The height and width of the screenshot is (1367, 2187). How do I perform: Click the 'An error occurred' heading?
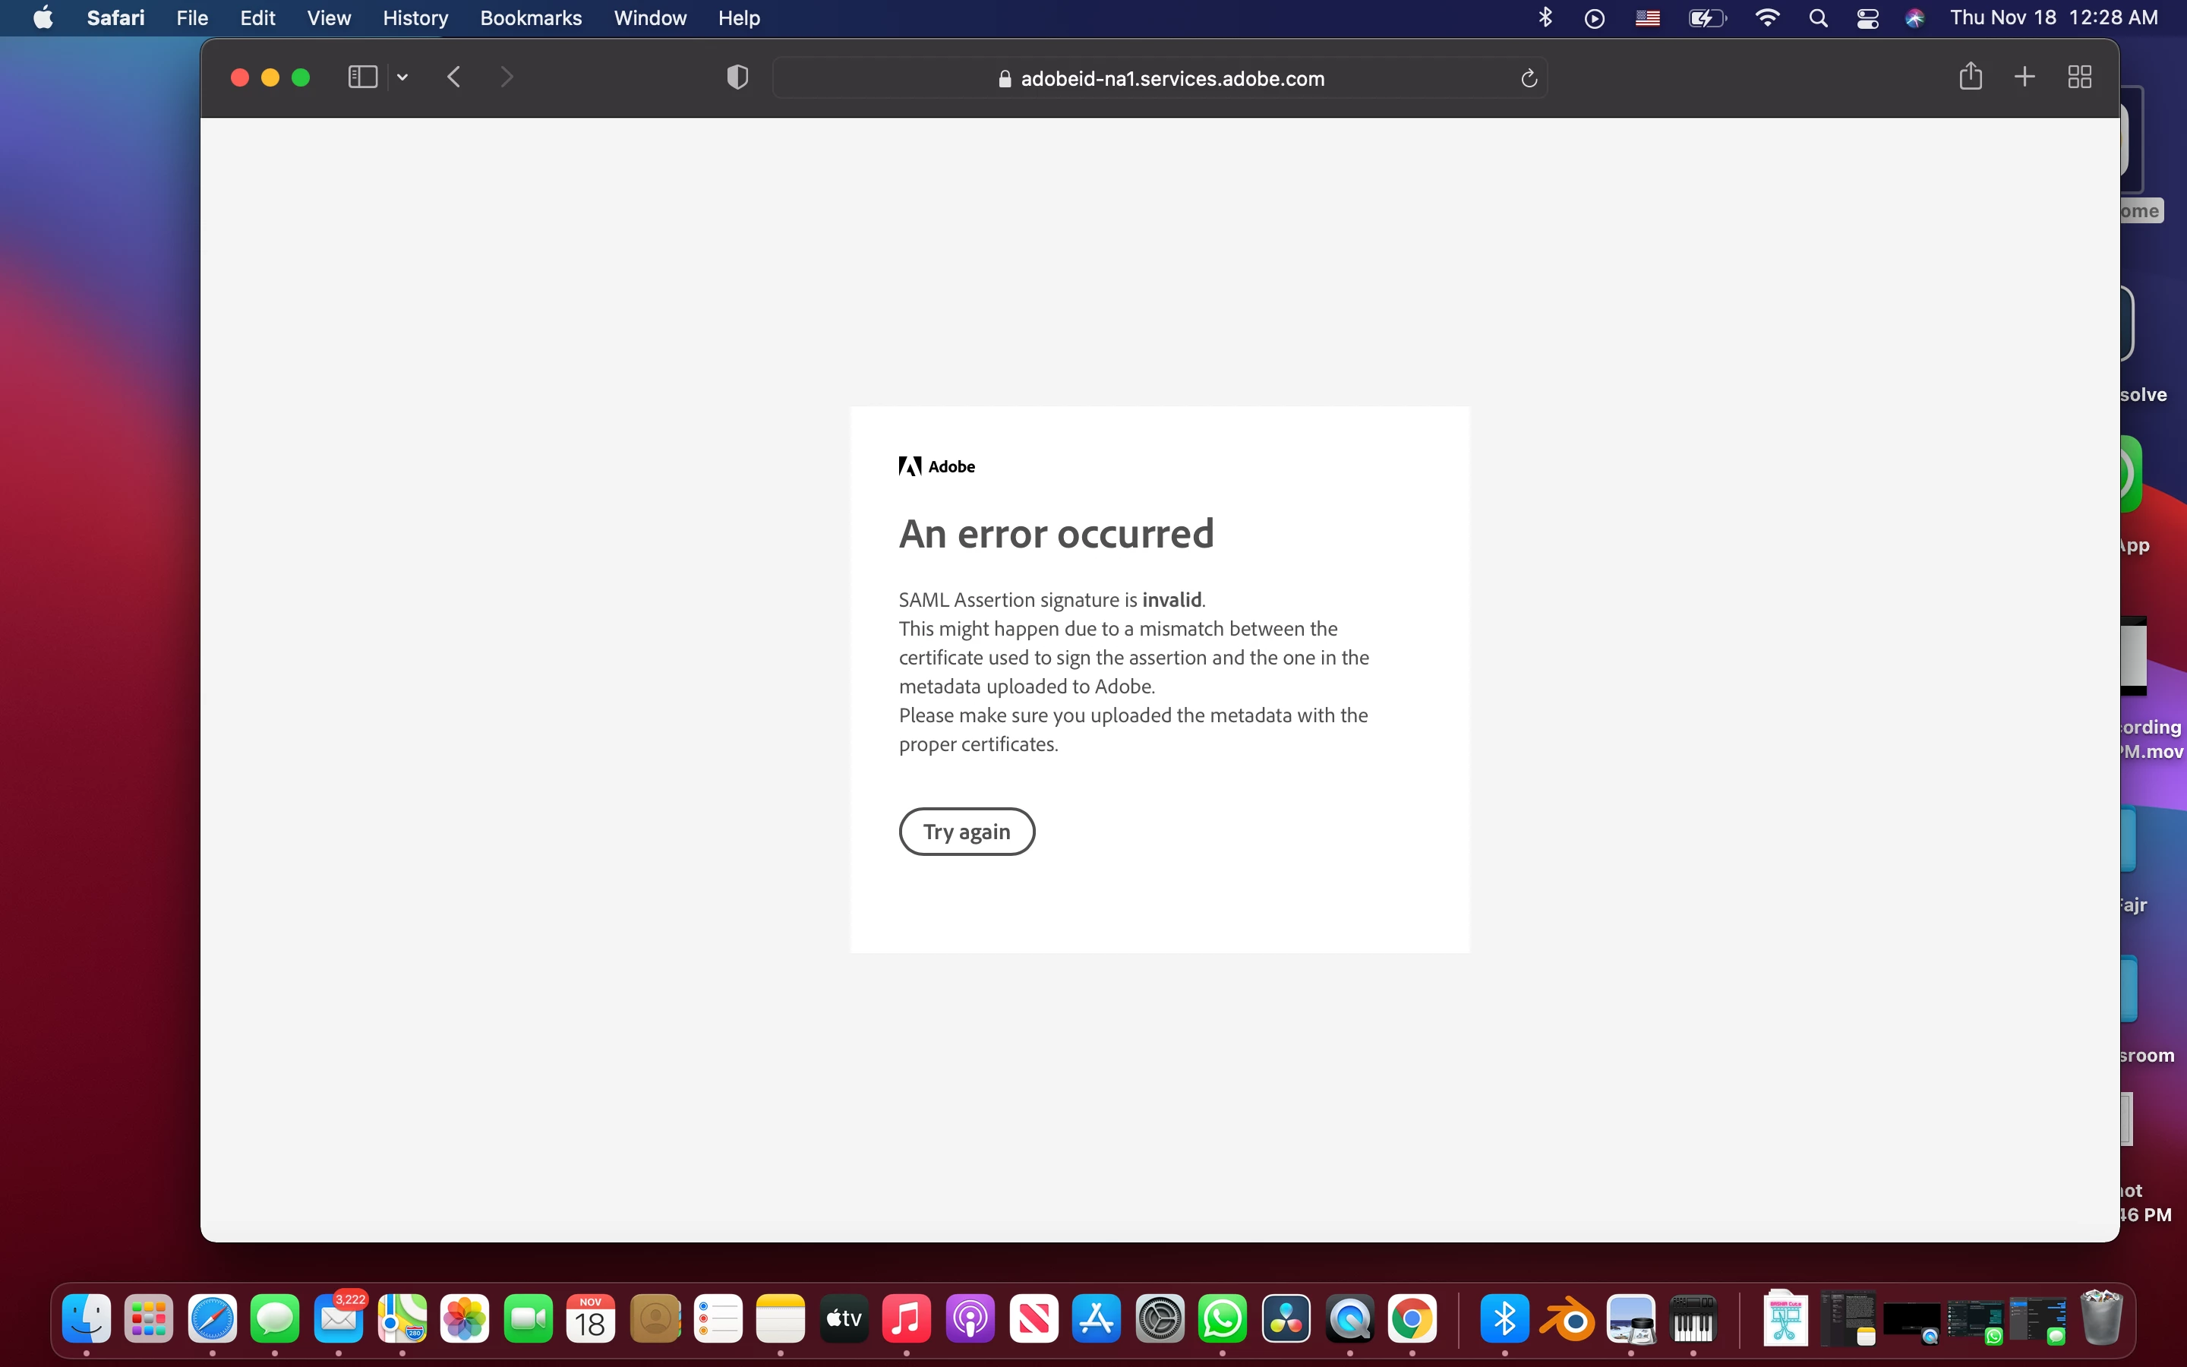point(1056,533)
